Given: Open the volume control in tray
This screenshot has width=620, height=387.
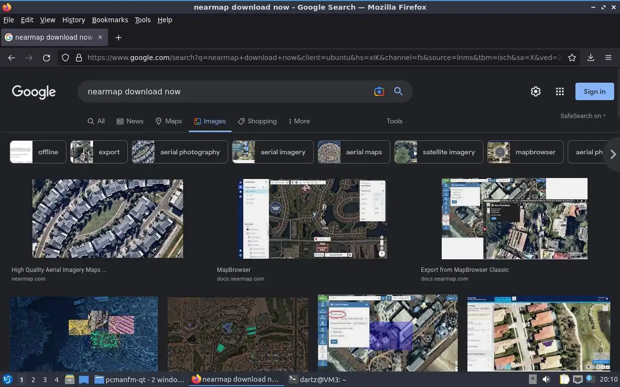Looking at the screenshot, I should pos(546,380).
